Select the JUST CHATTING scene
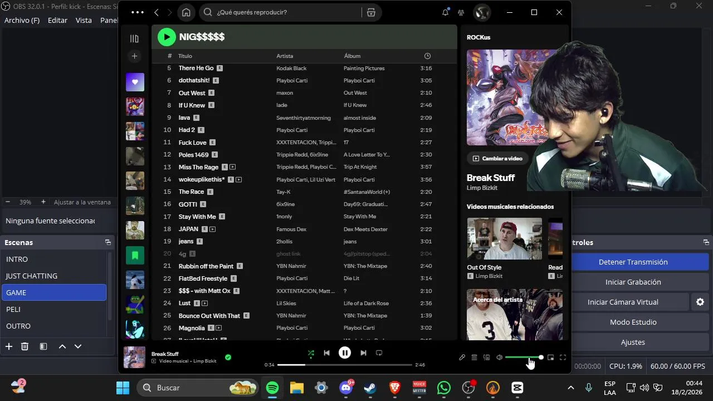 click(54, 276)
